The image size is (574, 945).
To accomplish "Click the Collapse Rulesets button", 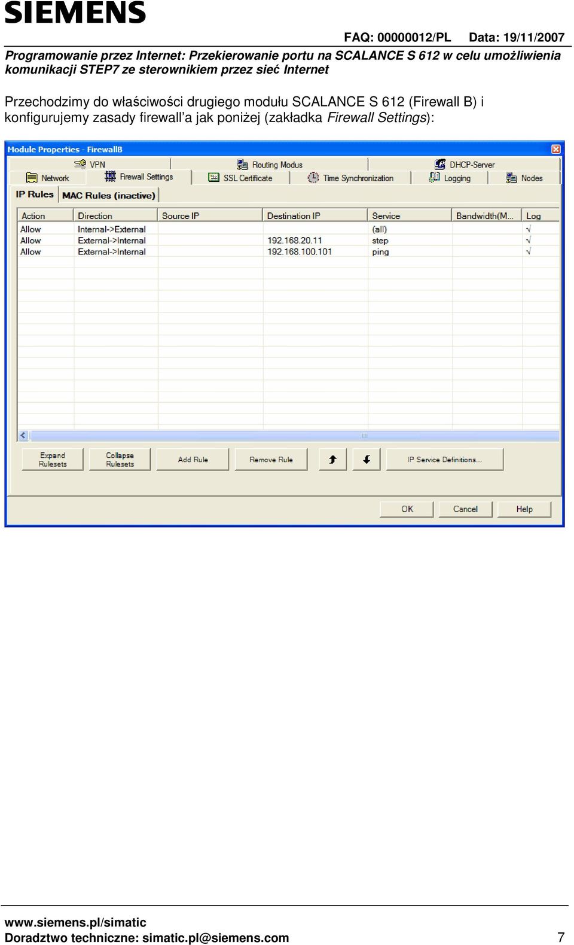I will 120,460.
